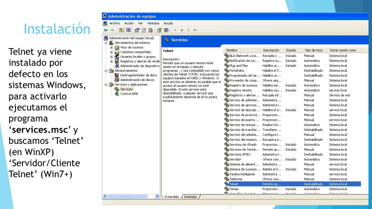Collapse the Herramientas del sistema node
Viewport: 372px width, 209px height.
[106, 43]
